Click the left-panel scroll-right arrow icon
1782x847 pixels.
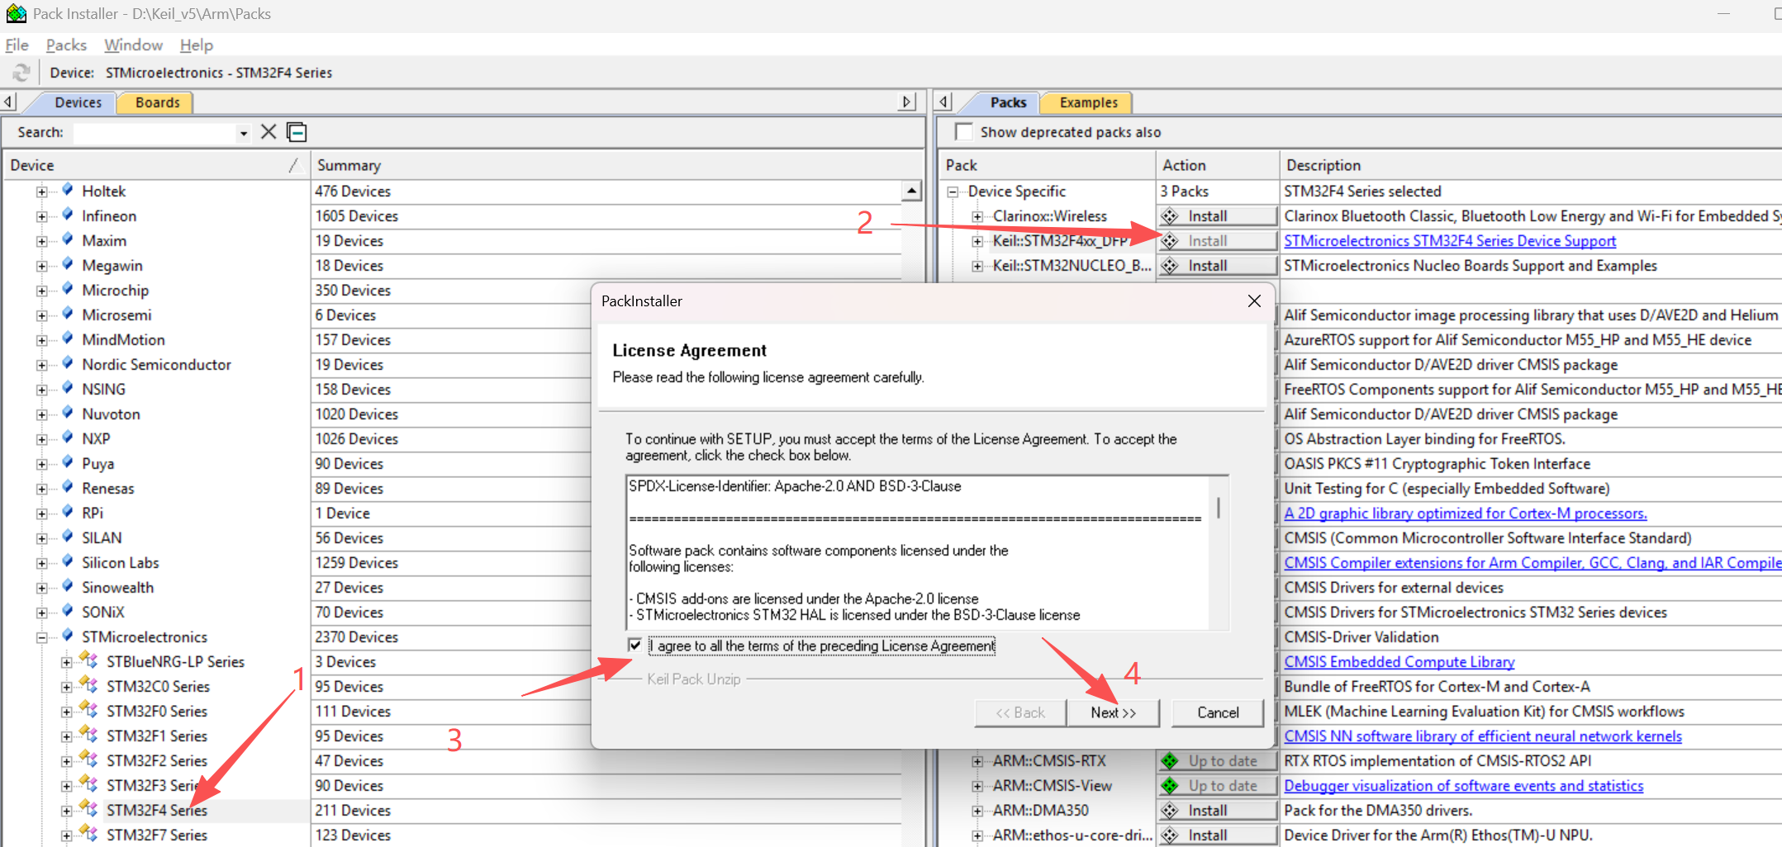point(907,102)
